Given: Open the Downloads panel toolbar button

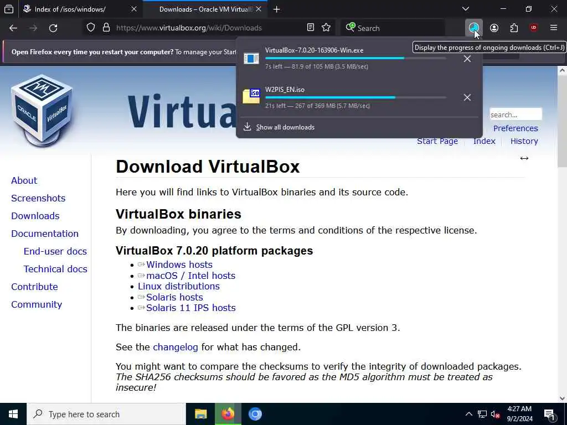Looking at the screenshot, I should coord(474,28).
